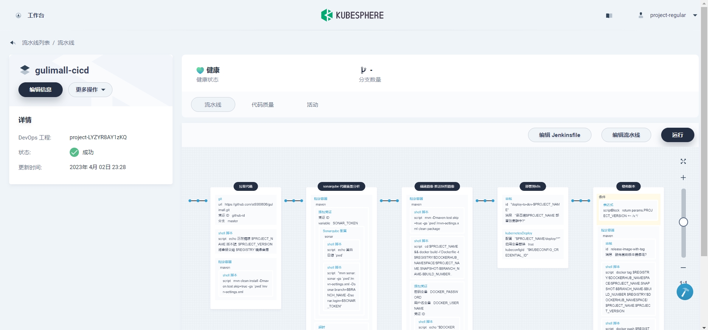
Task: Open the 编辑信息 edit info button
Action: point(41,90)
